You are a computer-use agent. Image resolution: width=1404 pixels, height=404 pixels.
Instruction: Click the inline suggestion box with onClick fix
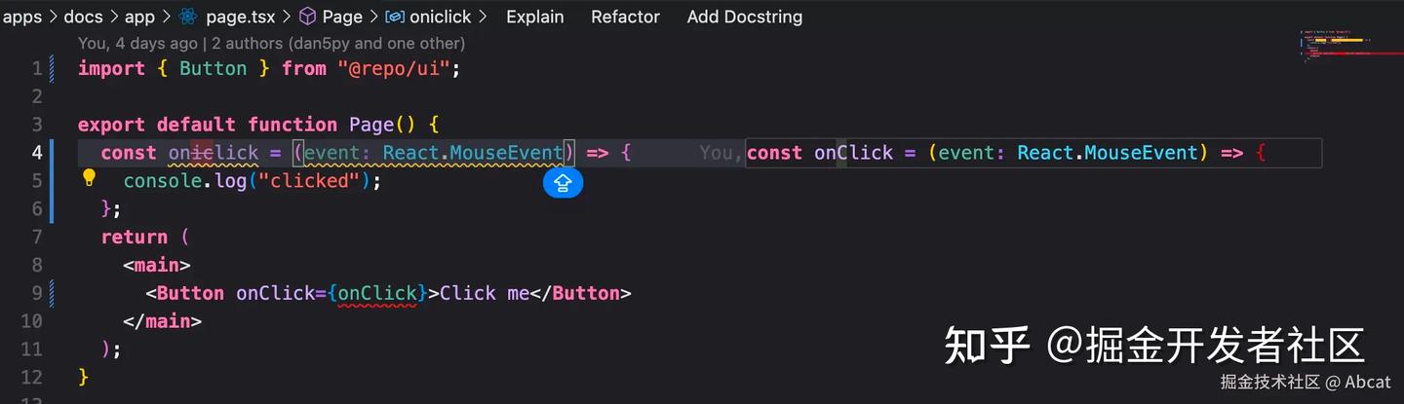(1033, 153)
